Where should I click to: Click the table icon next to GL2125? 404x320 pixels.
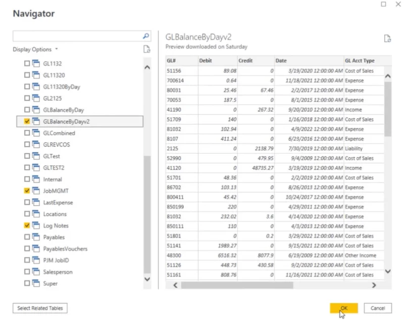click(x=36, y=98)
